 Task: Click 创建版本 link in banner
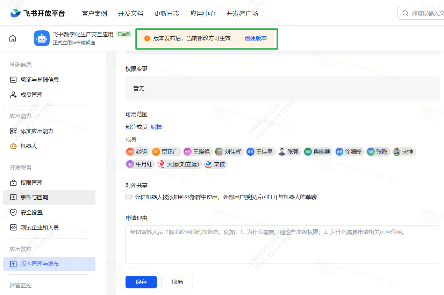pyautogui.click(x=256, y=38)
